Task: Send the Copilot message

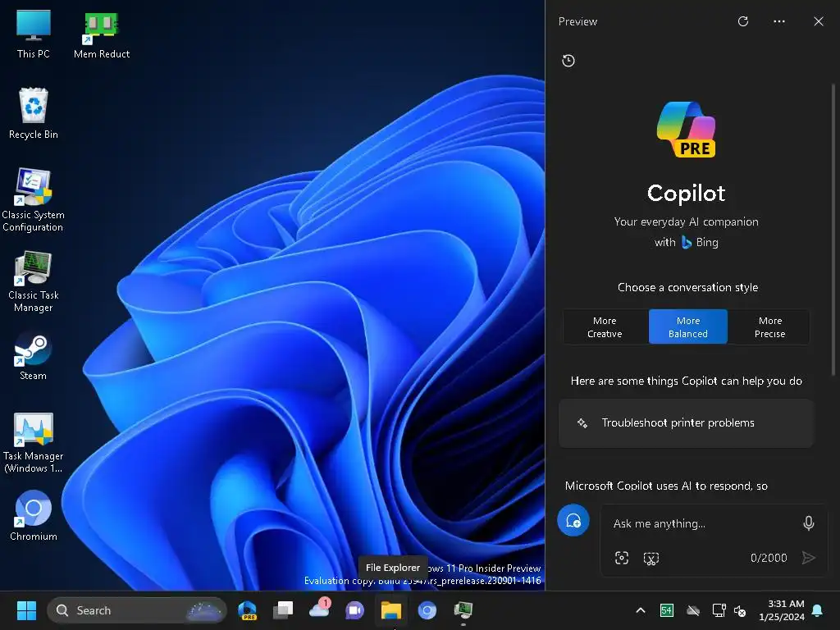Action: 809,558
